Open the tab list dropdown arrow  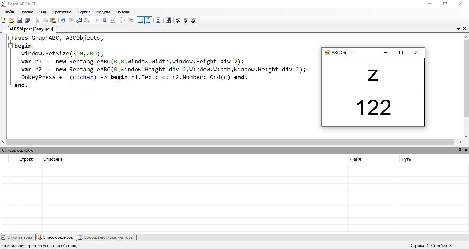pos(459,29)
